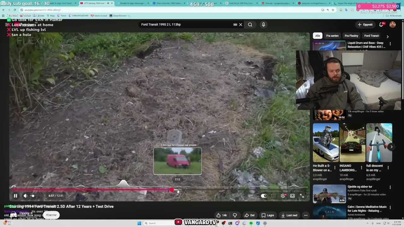
Task: Mute the video using the speaker icon
Action: 26,196
